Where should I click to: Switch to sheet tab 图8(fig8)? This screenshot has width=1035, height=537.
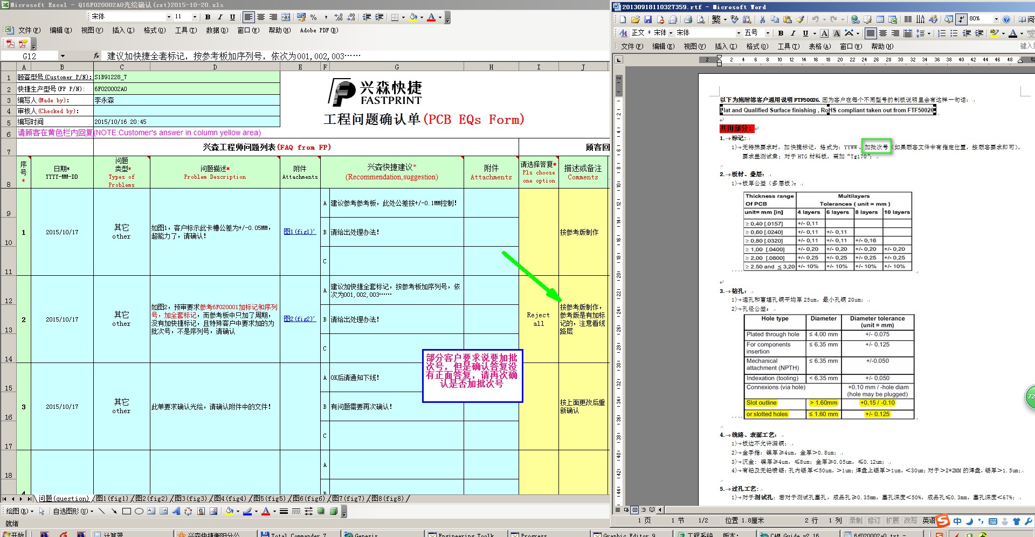388,499
